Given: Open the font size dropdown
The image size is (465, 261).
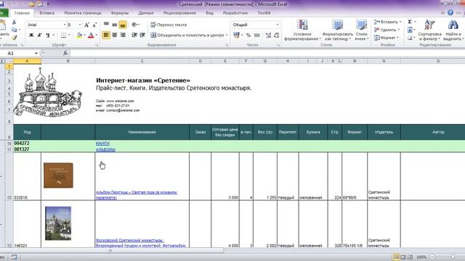Looking at the screenshot, I should 80,25.
